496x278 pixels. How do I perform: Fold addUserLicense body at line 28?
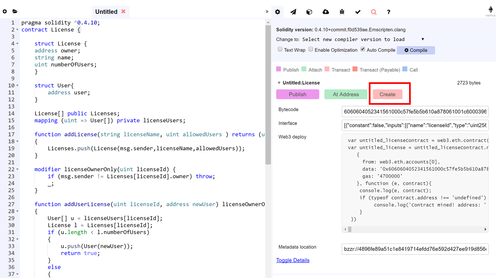point(17,212)
